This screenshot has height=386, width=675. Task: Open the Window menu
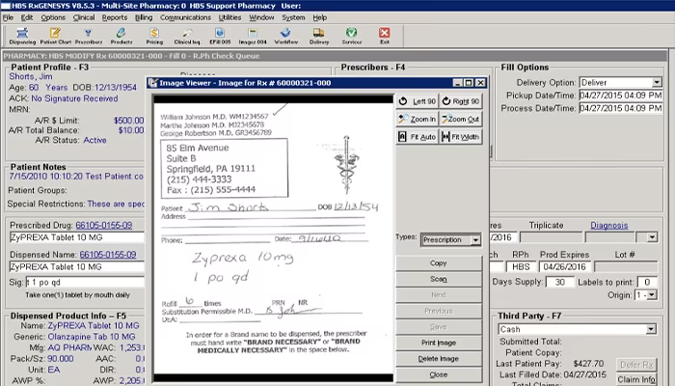point(261,17)
